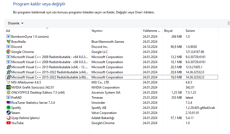Viewport: 230px width, 134px height.
Task: Select the Discord program name
Action: (x=17, y=47)
